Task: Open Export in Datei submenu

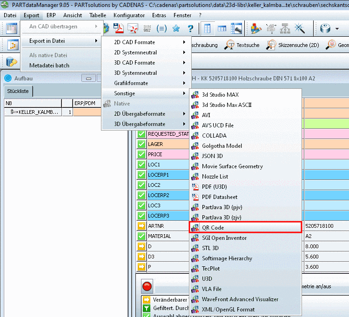Action: click(x=61, y=41)
